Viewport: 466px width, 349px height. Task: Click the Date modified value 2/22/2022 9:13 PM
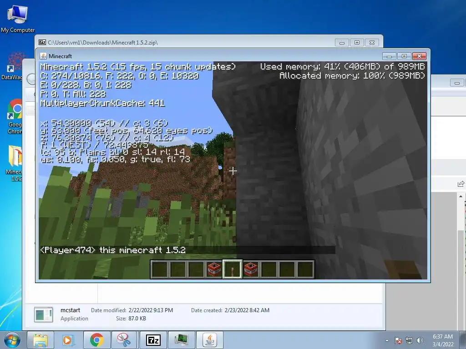[151, 310]
